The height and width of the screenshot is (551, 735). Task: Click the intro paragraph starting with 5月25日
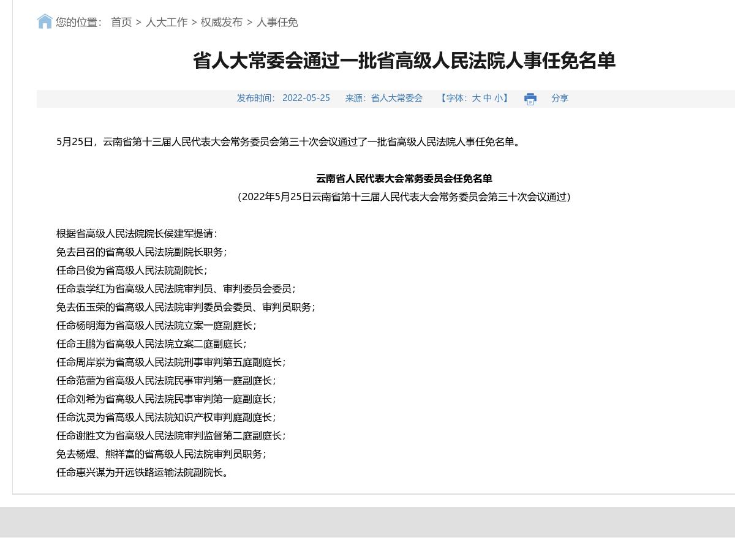pyautogui.click(x=289, y=142)
